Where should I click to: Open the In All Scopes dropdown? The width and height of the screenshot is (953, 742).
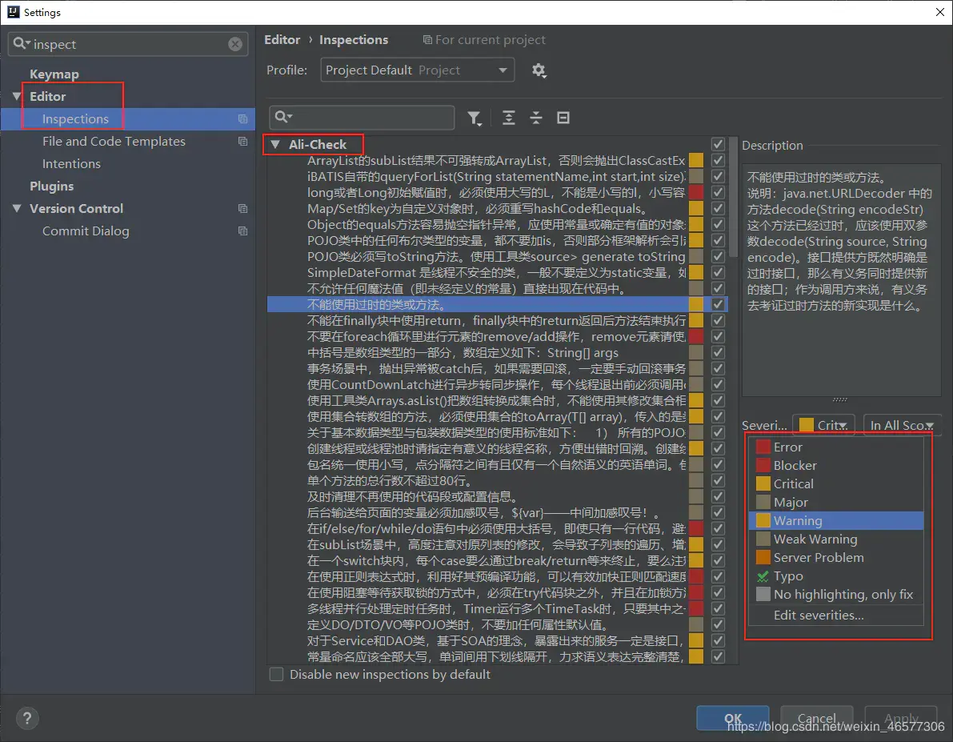(902, 425)
